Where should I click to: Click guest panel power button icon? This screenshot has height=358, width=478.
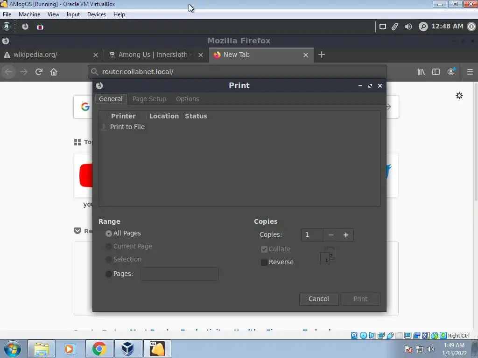pos(471,27)
